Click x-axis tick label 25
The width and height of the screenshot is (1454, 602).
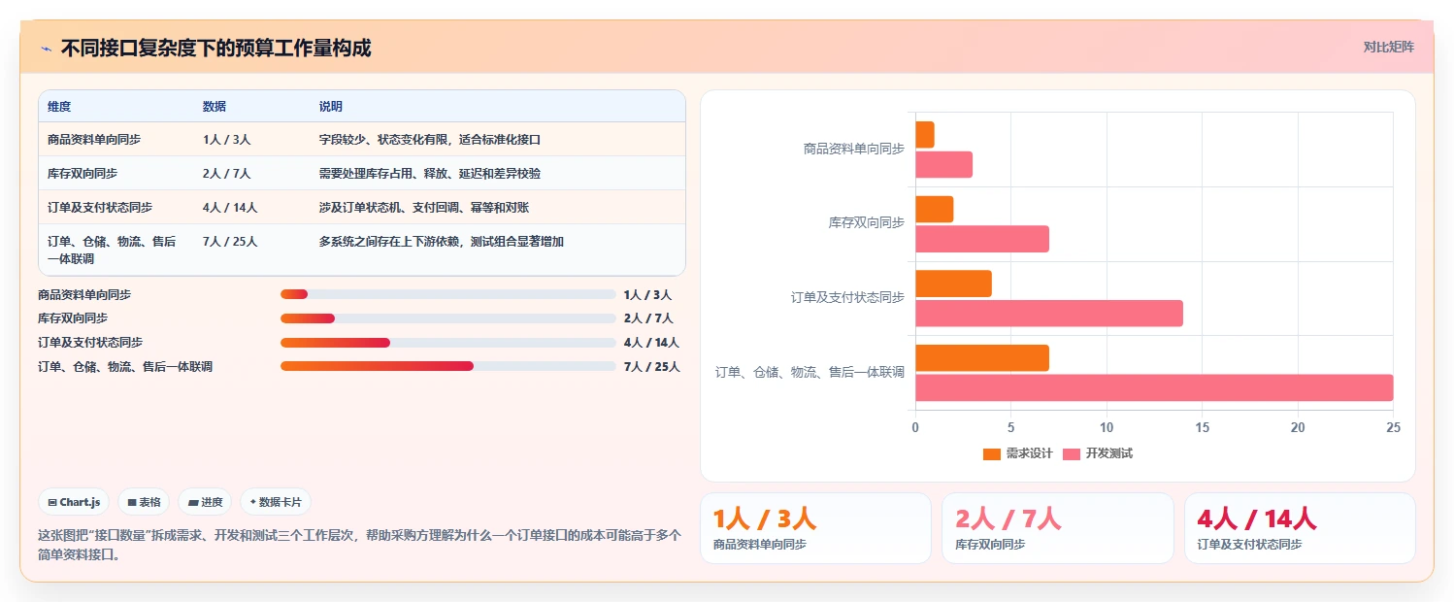tap(1393, 427)
